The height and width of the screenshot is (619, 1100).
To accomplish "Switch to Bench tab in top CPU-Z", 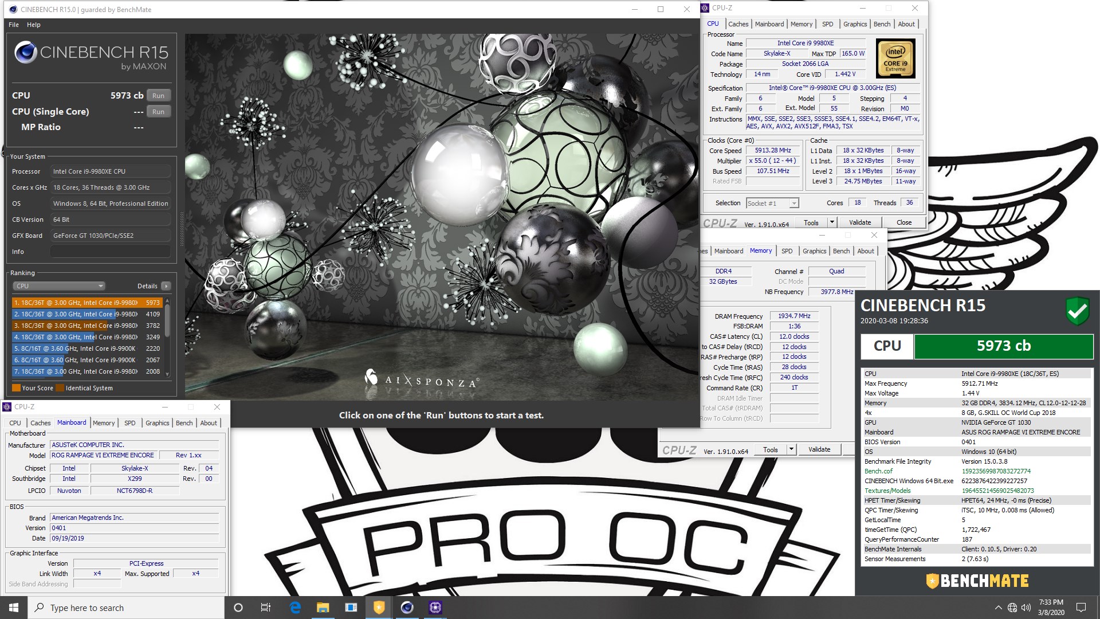I will click(882, 24).
